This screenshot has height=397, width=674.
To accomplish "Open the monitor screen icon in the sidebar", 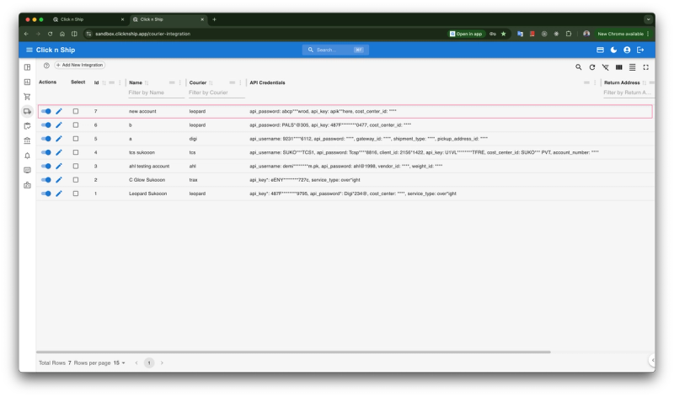I will point(27,171).
